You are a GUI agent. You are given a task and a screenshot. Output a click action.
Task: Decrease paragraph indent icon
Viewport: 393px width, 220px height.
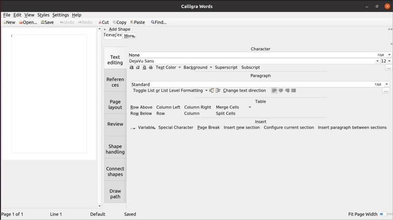coord(212,90)
